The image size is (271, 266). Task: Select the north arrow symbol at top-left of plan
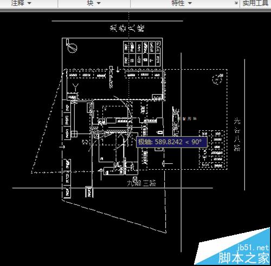pyautogui.click(x=72, y=46)
